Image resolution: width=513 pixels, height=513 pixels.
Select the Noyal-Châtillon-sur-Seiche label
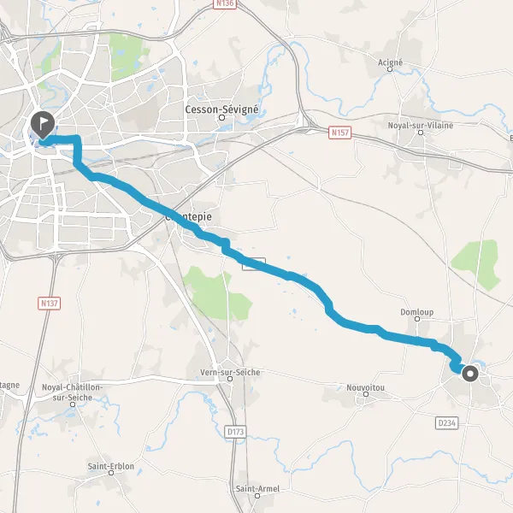(x=73, y=392)
